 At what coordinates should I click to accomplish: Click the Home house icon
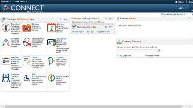[176, 2]
